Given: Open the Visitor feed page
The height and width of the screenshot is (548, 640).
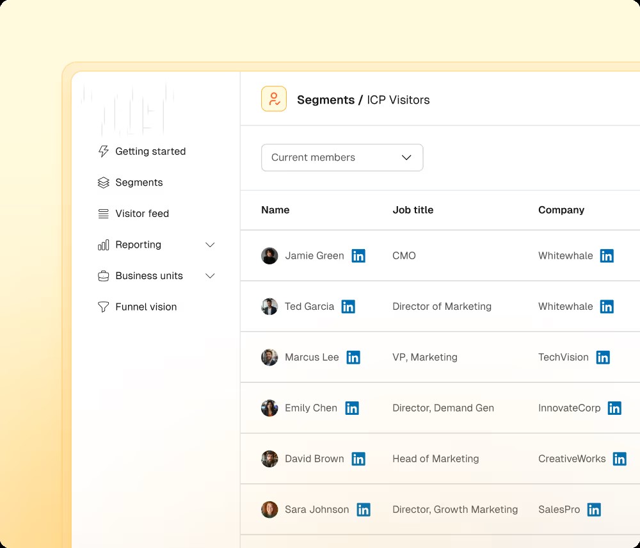Looking at the screenshot, I should (x=141, y=214).
